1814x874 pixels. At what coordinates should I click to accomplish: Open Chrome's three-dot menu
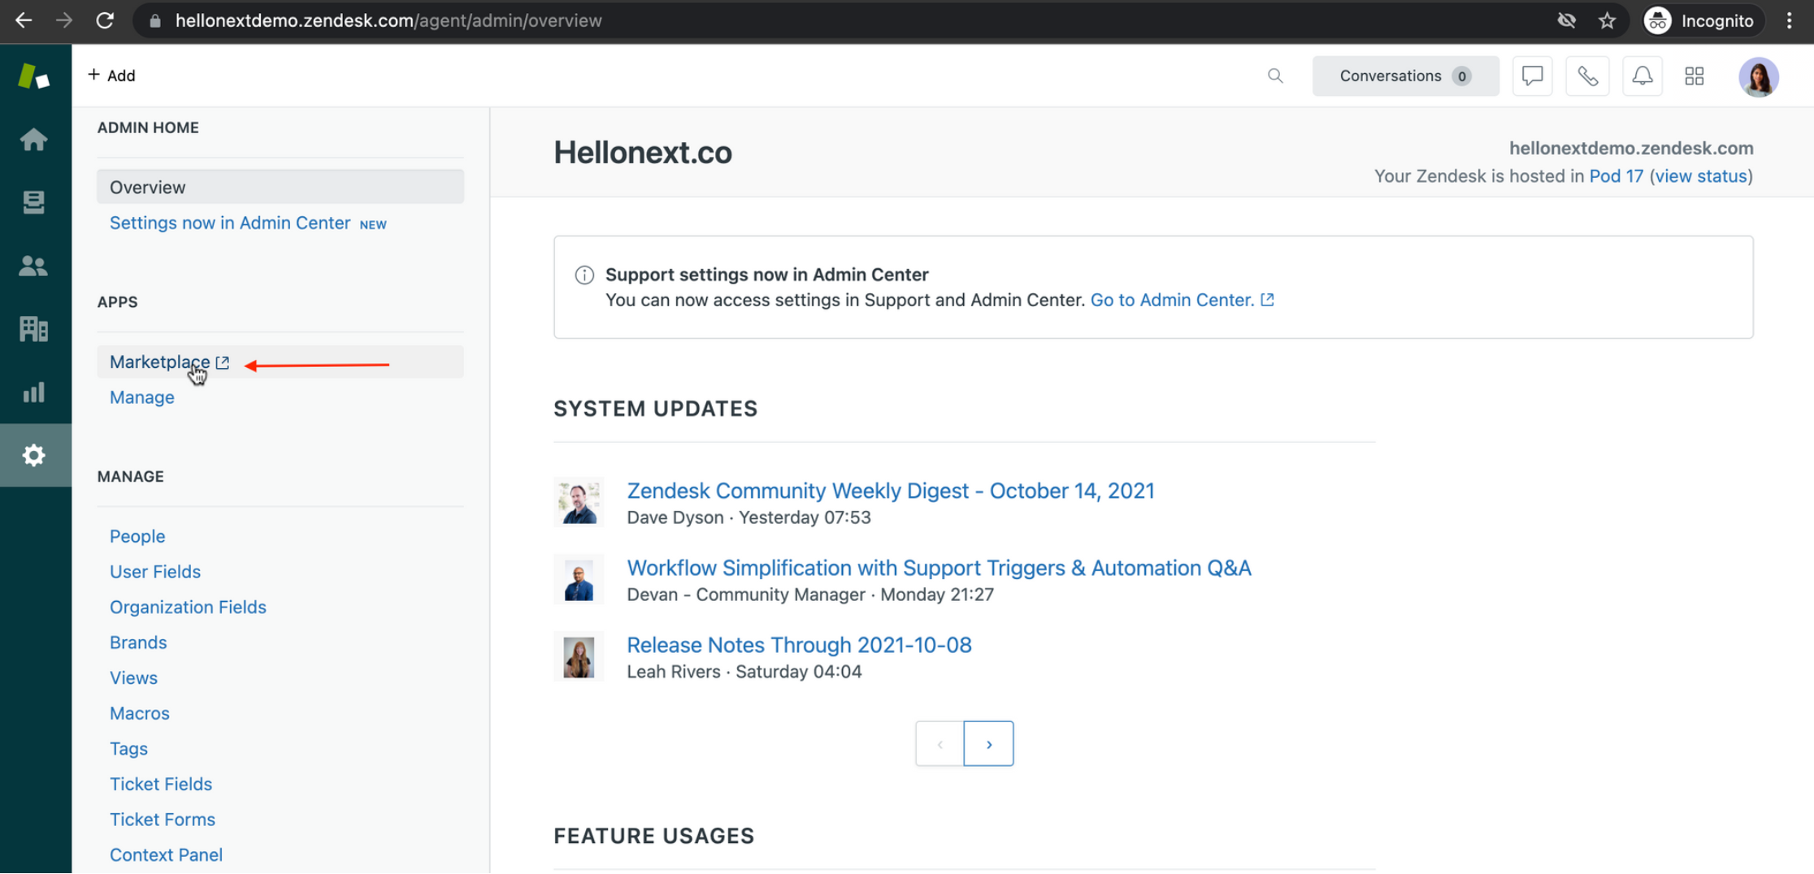point(1790,20)
